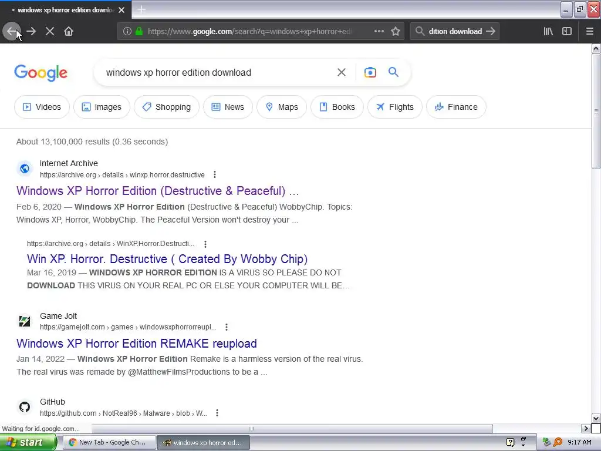
Task: Open Win XP. Horror. Destructive Wobby Chip link
Action: click(x=167, y=259)
